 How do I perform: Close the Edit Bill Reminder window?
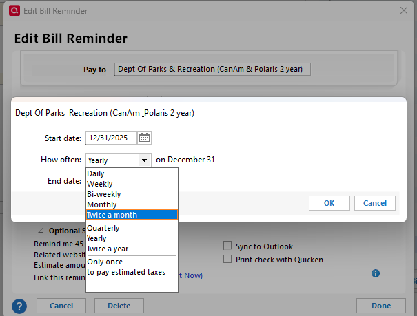(x=404, y=11)
